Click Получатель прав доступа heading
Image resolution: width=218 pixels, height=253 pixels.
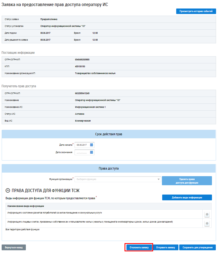[x=19, y=86]
